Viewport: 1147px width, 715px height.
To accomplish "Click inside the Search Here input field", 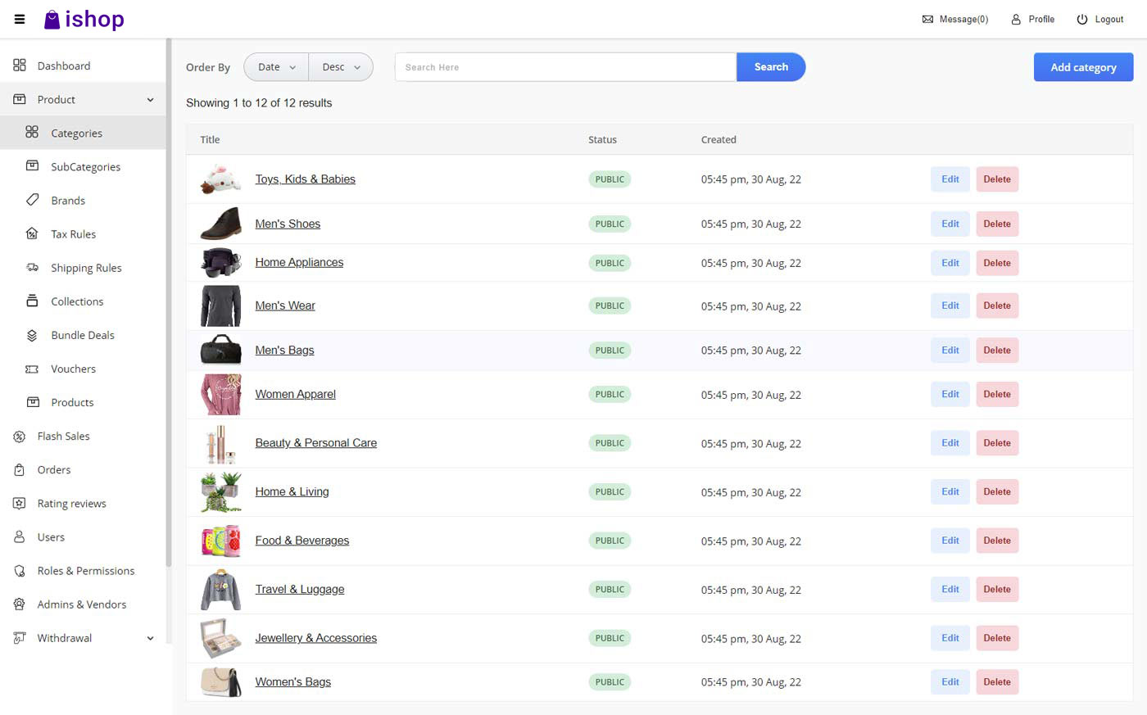I will (x=565, y=67).
